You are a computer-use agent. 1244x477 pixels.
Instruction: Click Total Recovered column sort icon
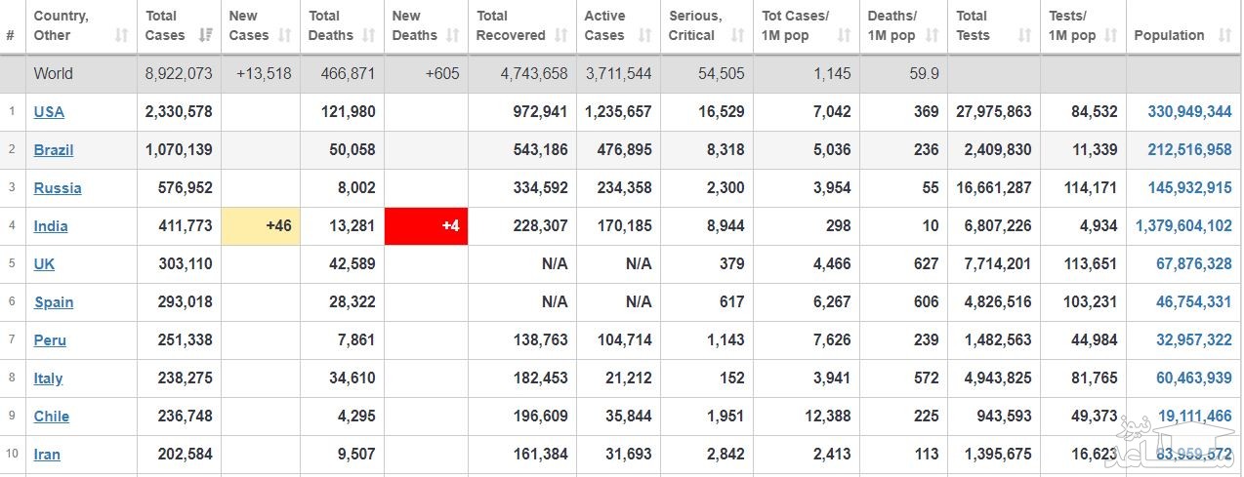click(x=561, y=35)
